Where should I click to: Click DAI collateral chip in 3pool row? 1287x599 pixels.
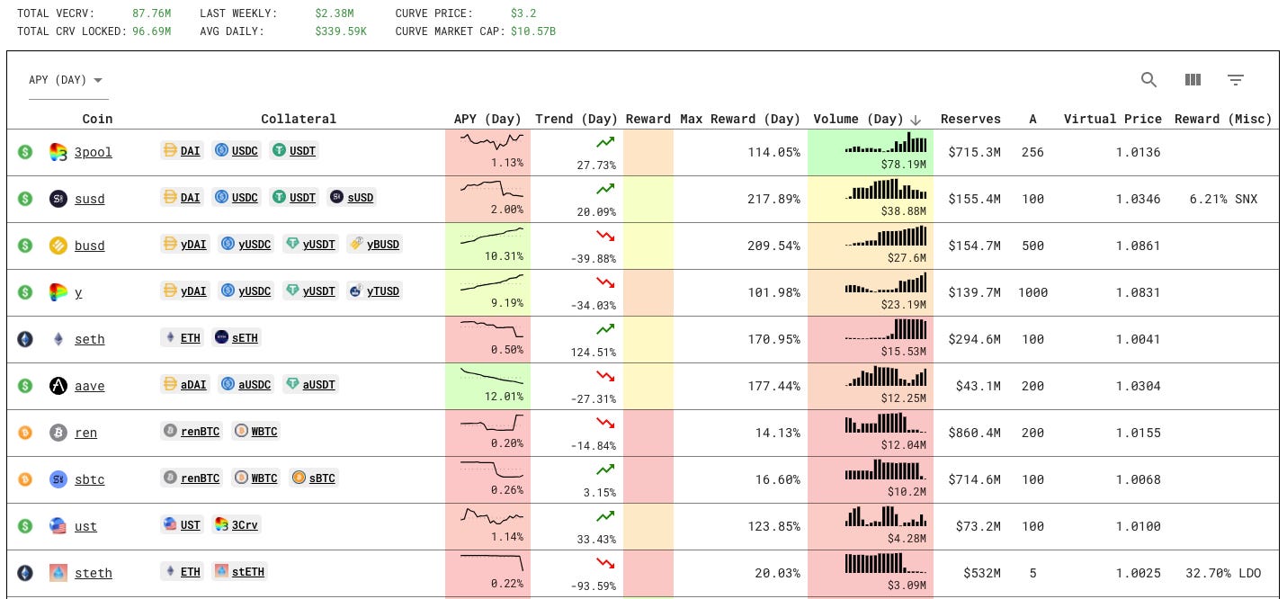pos(182,150)
